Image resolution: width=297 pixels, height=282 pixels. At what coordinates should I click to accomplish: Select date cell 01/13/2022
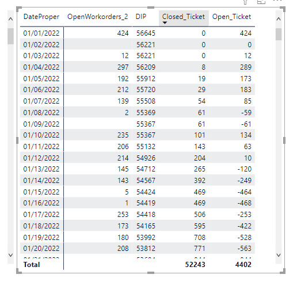click(41, 169)
